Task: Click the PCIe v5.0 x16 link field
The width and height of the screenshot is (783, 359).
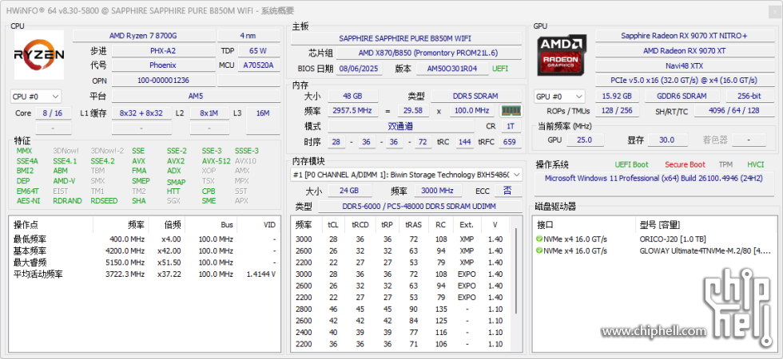Action: pyautogui.click(x=684, y=81)
